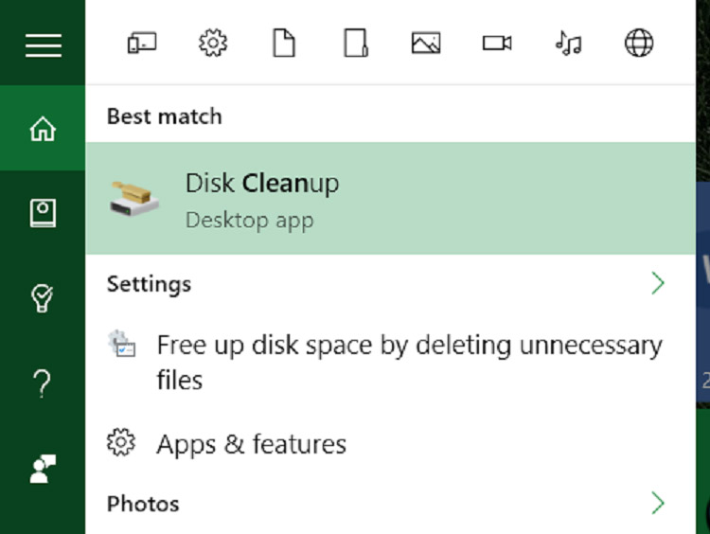Filter search results by Music

pos(568,43)
